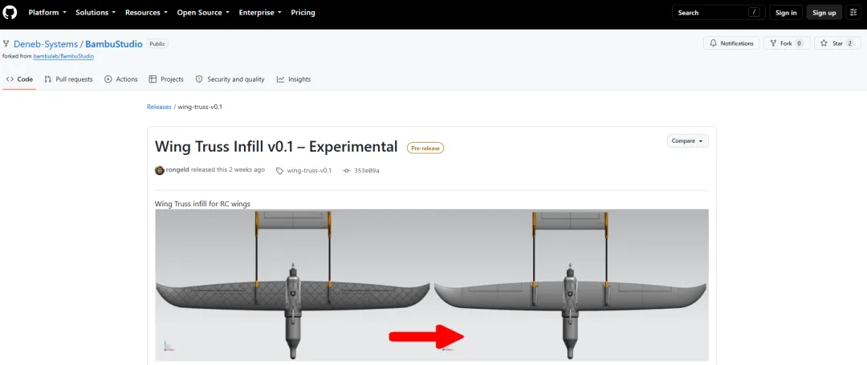Switch to the Code tab
This screenshot has height=365, width=867.
[19, 79]
